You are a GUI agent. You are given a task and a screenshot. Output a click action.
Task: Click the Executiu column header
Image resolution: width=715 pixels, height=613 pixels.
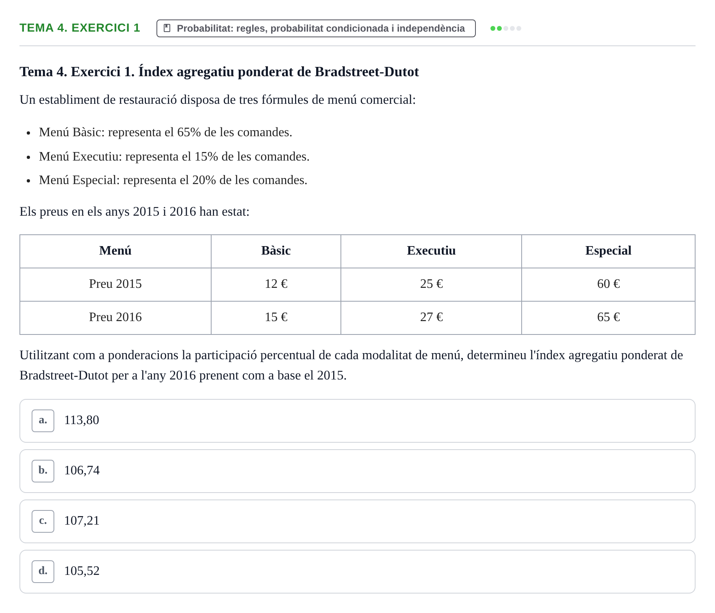(431, 251)
